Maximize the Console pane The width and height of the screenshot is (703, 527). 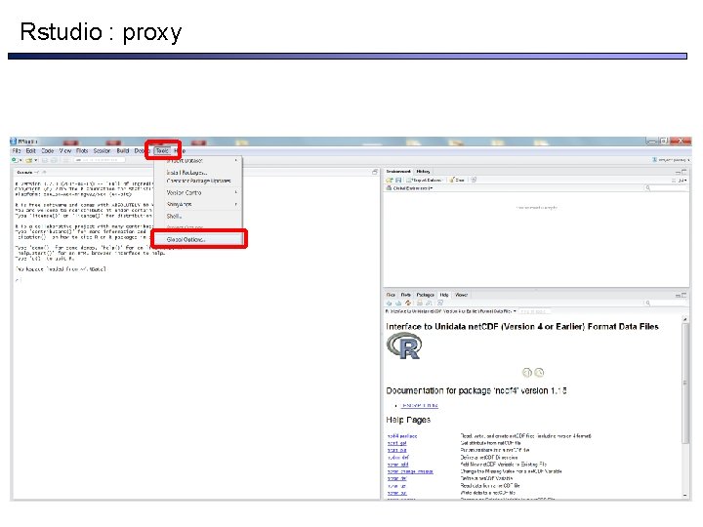(x=375, y=172)
